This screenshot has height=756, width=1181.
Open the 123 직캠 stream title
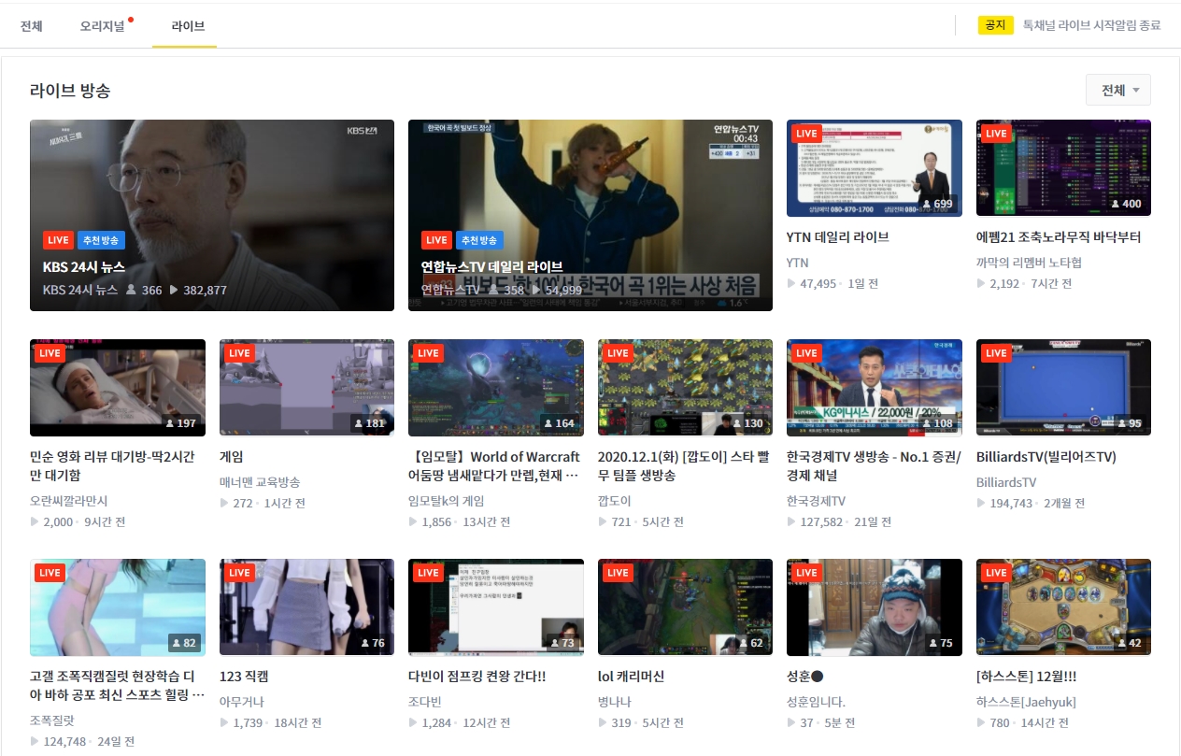(244, 677)
